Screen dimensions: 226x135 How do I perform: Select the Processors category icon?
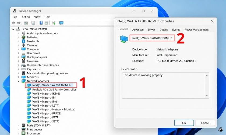[x=23, y=133]
